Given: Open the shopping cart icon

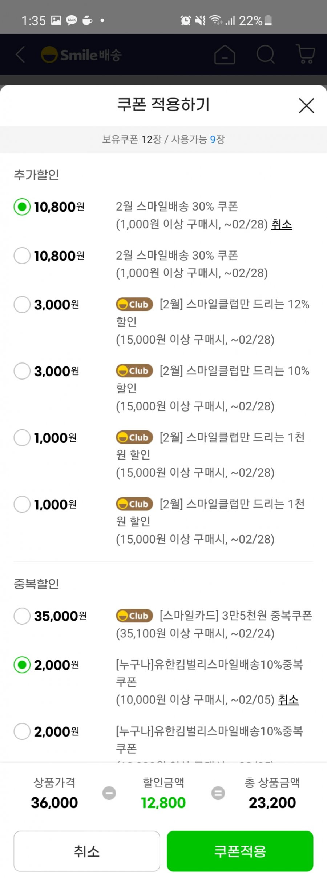Looking at the screenshot, I should pyautogui.click(x=305, y=54).
